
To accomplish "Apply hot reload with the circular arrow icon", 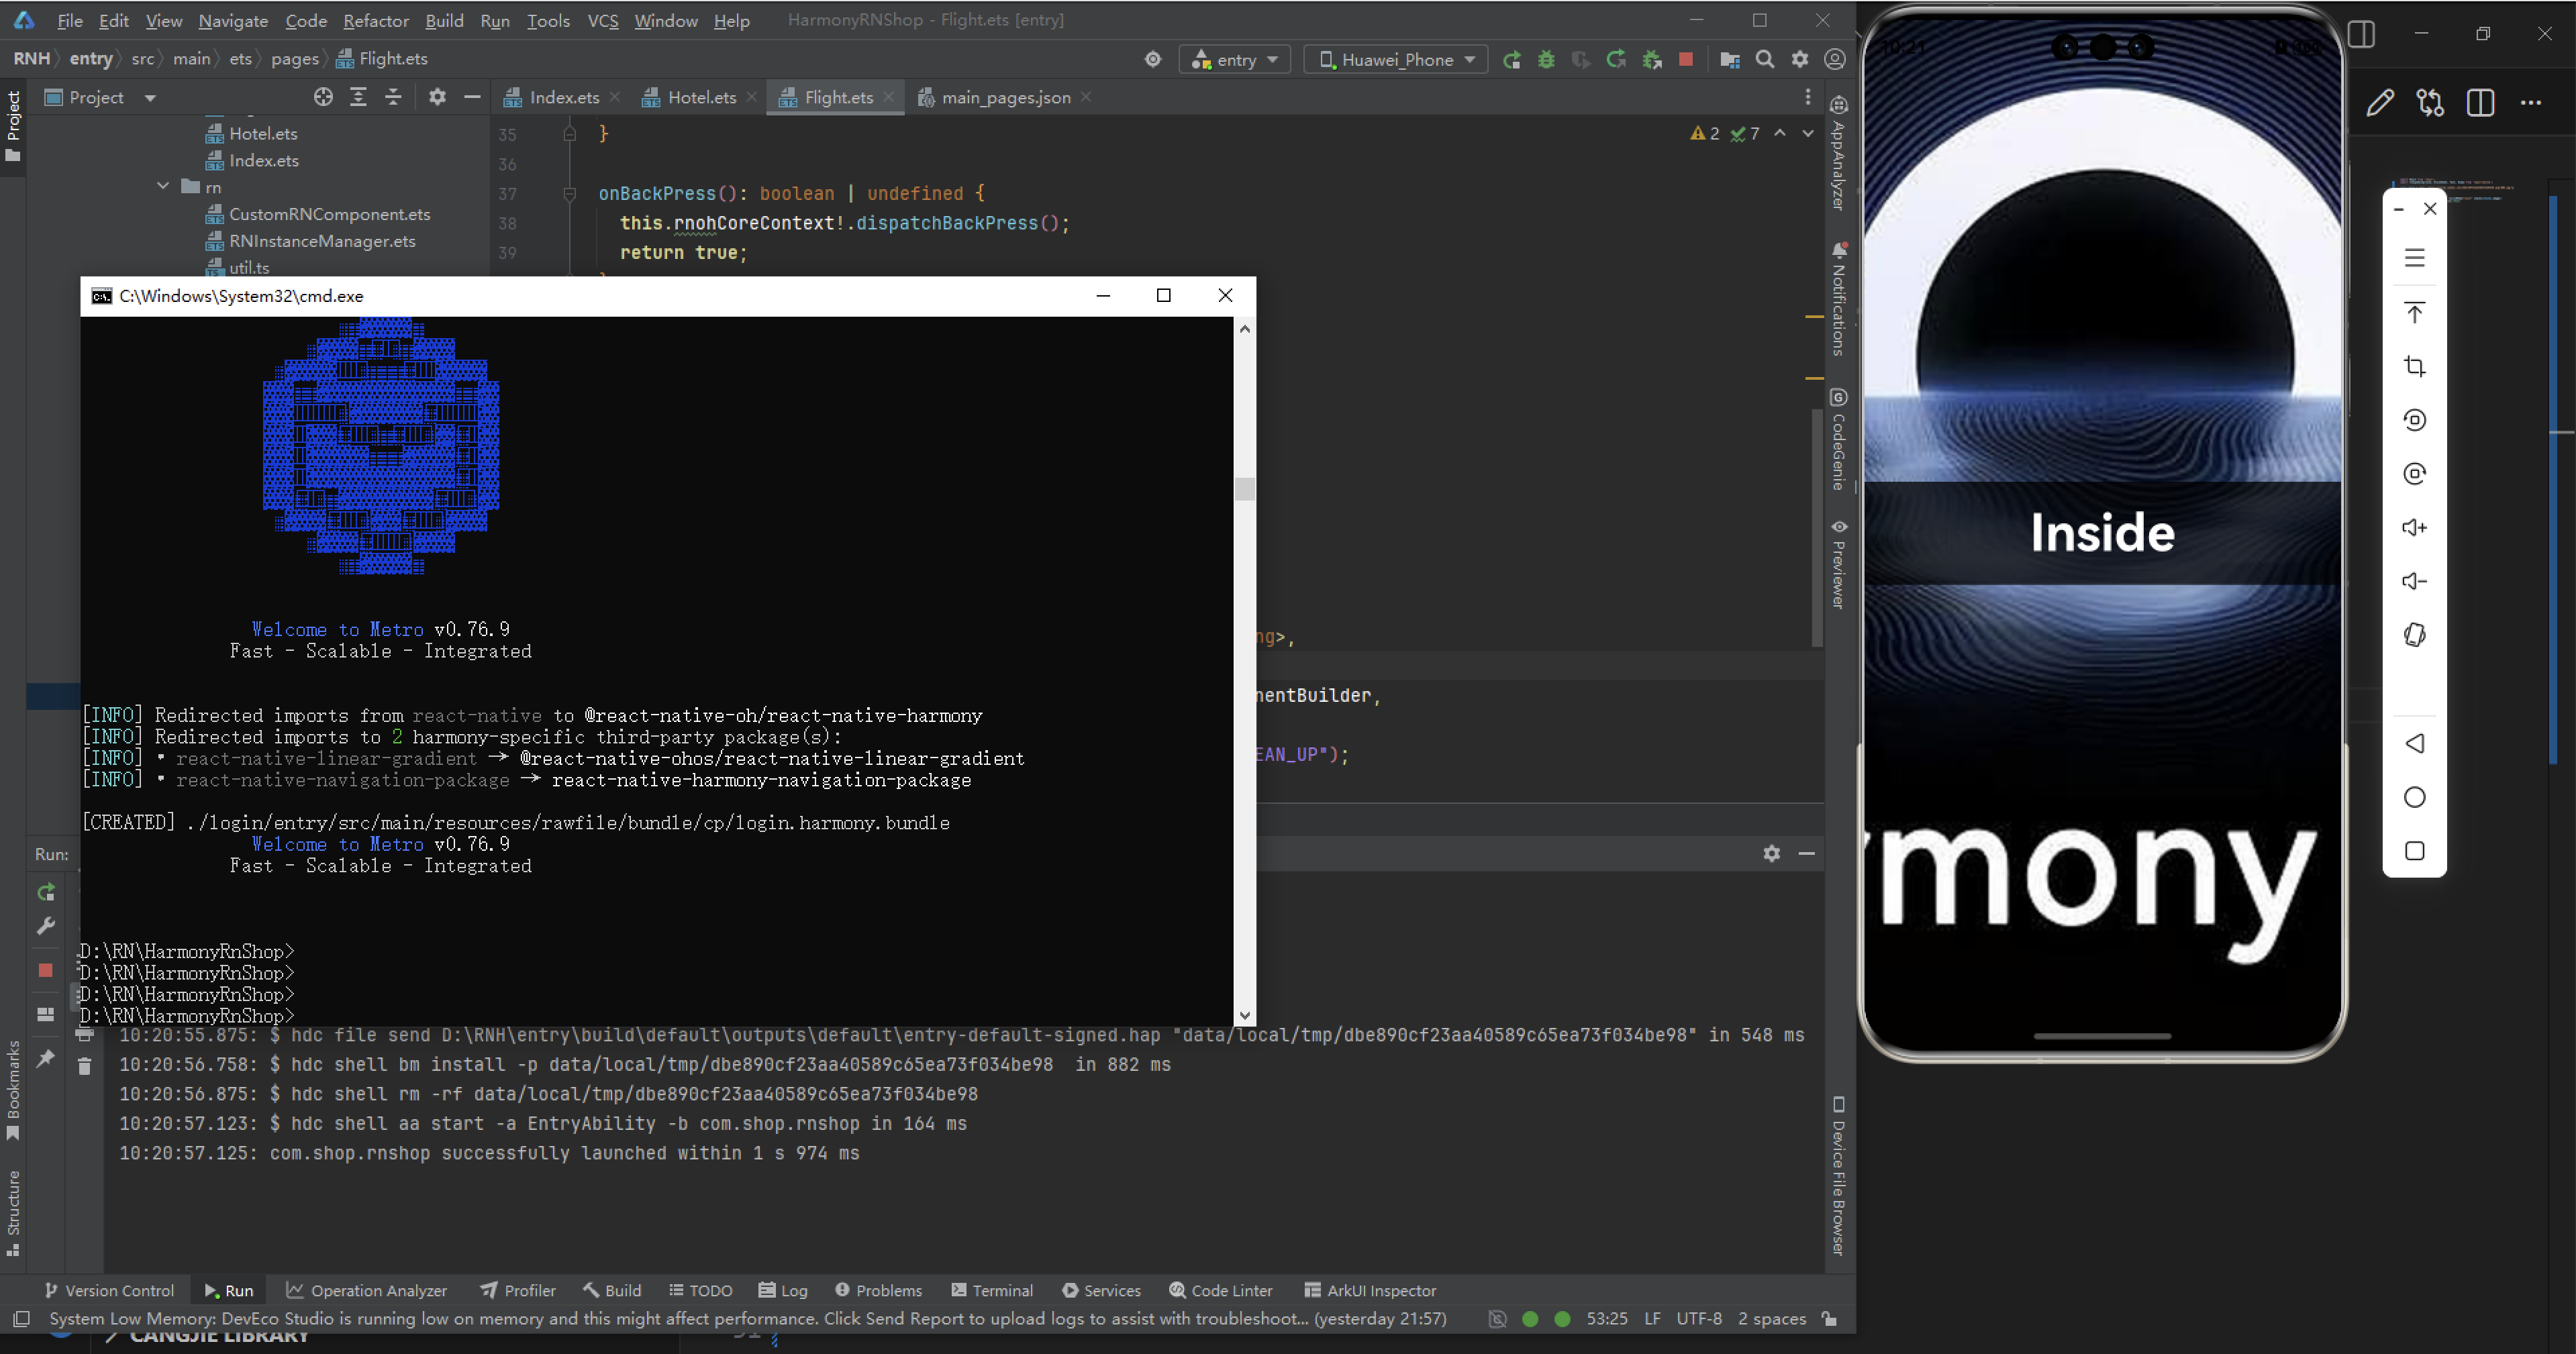I will coord(1615,60).
